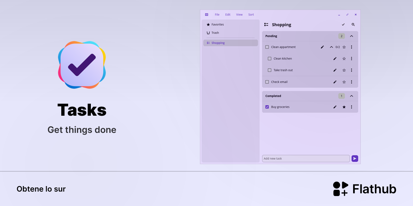Open the Edit menu
The image size is (413, 206).
[x=228, y=14]
